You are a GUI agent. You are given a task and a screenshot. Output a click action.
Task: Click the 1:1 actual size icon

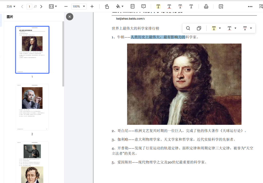pyautogui.click(x=51, y=6)
